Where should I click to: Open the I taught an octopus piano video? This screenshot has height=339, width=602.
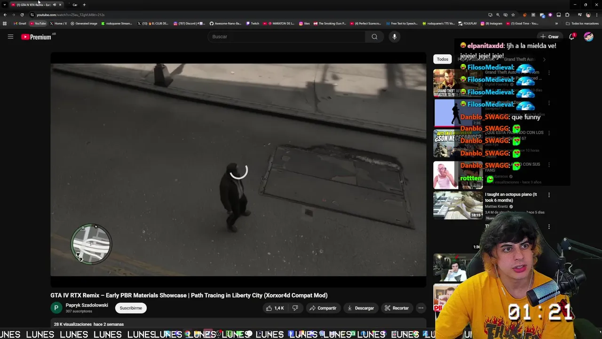pos(511,197)
